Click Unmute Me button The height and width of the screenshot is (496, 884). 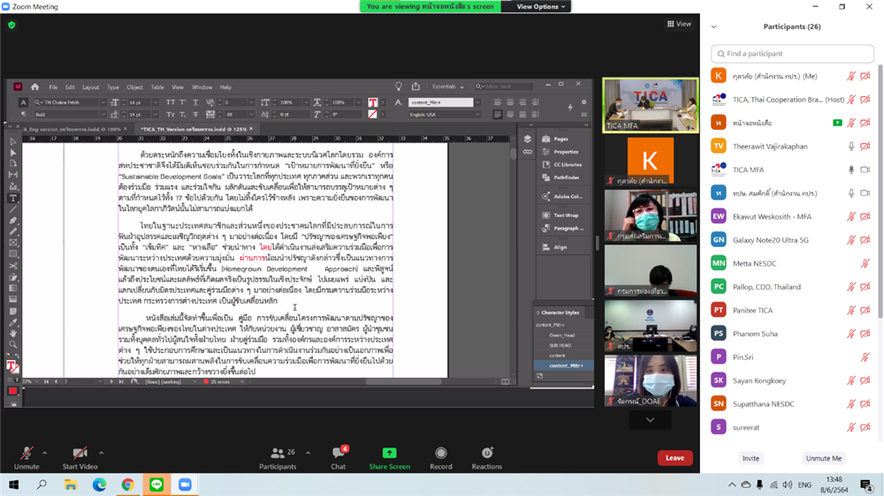(823, 458)
